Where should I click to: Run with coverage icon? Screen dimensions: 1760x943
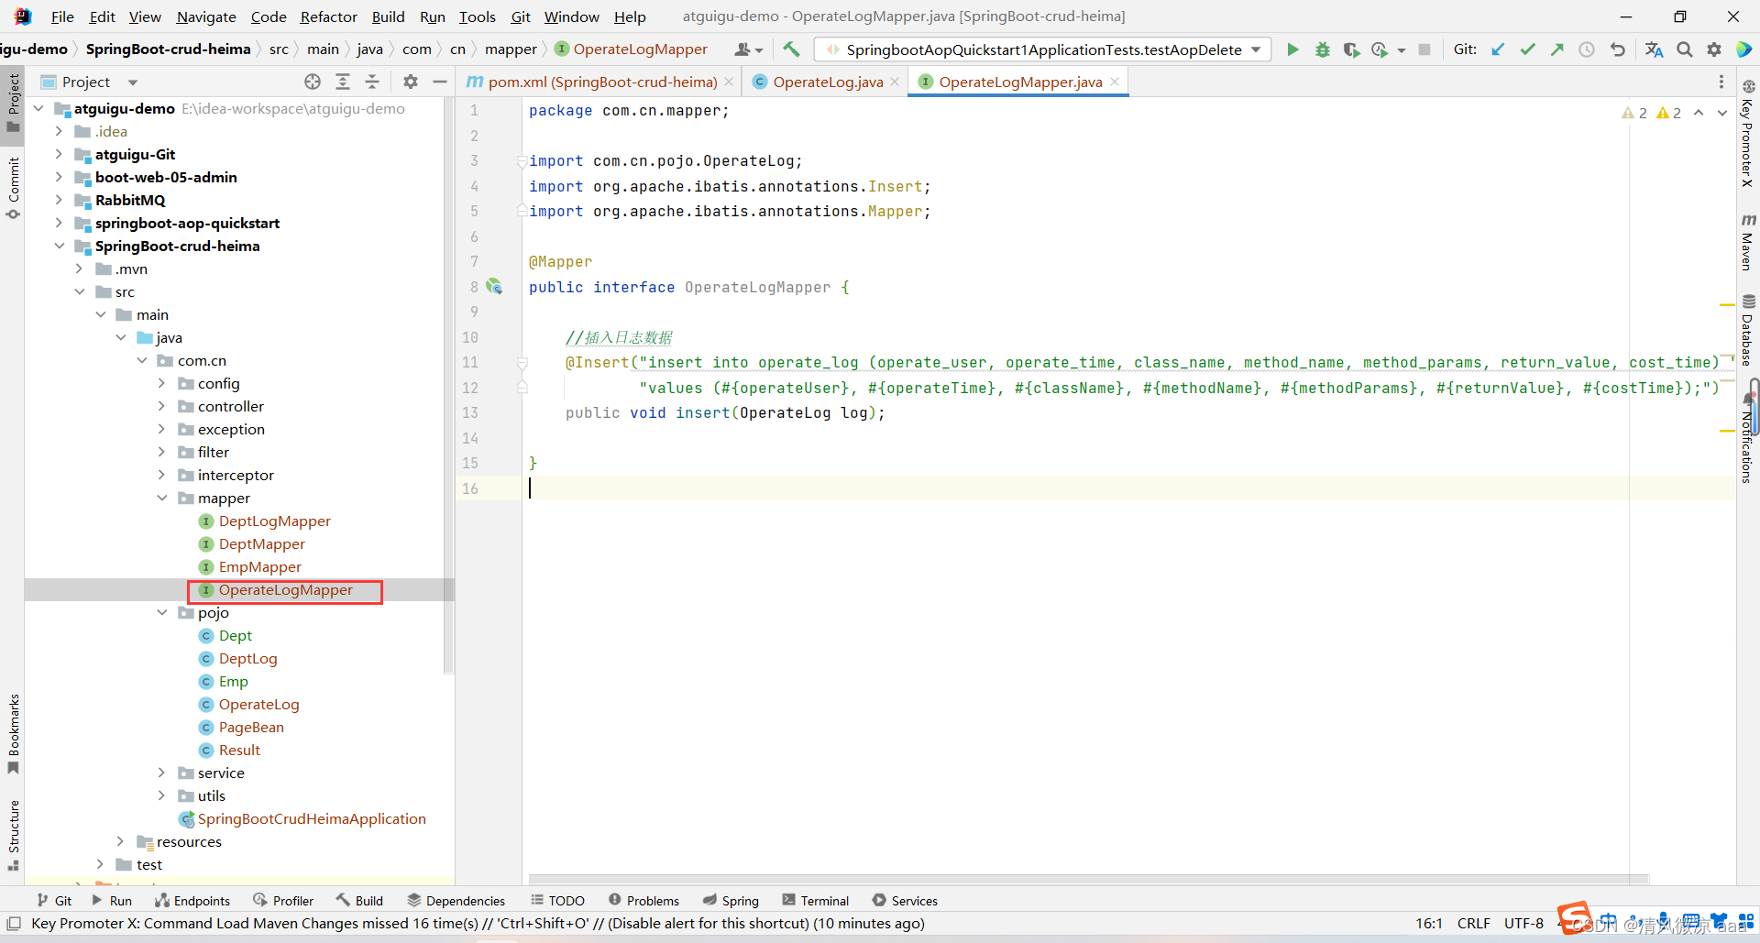tap(1351, 49)
